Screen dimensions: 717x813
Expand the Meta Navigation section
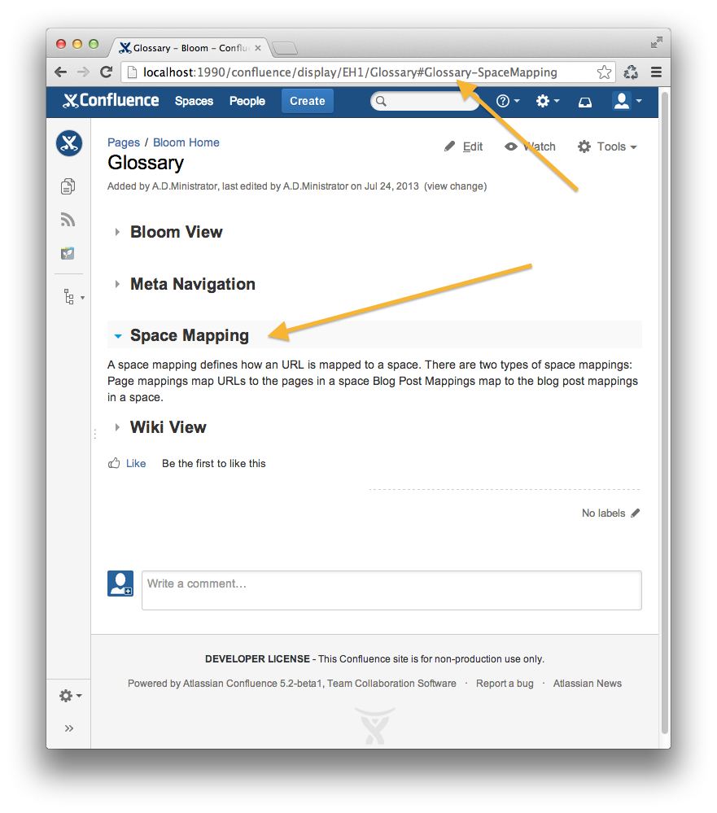[118, 285]
